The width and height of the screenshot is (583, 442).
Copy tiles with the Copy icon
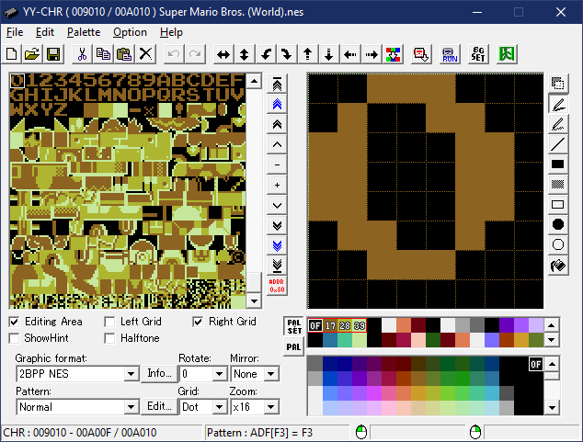tap(103, 54)
